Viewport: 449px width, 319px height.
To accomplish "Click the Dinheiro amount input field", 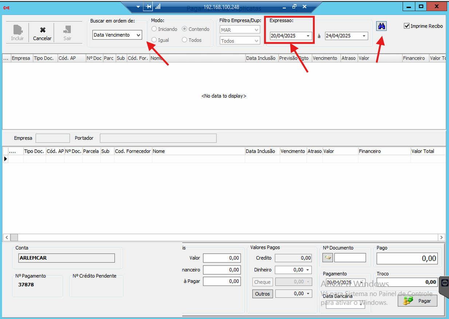I will click(290, 270).
